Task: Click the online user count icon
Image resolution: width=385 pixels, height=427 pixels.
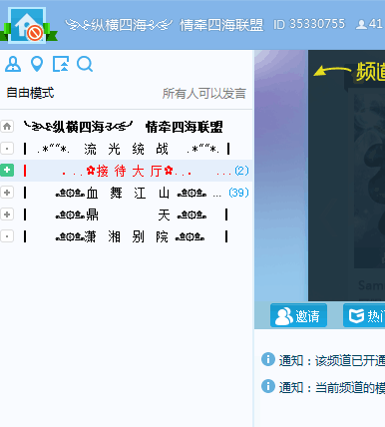Action: (361, 24)
